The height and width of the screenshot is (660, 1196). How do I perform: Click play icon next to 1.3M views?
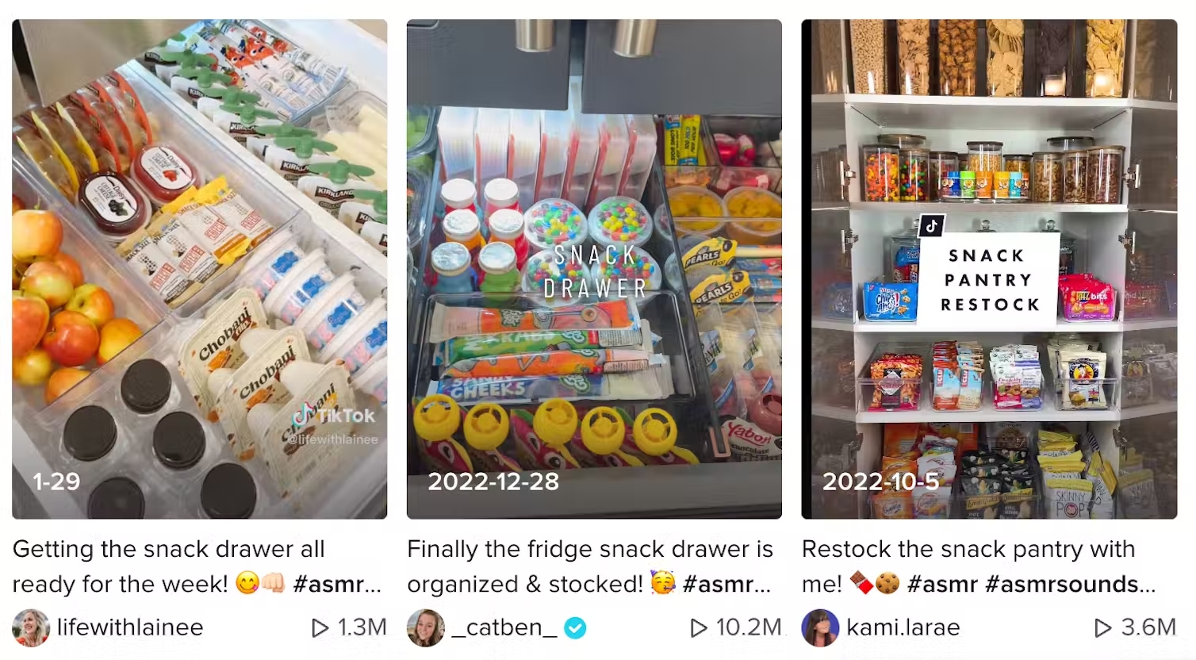click(x=320, y=628)
